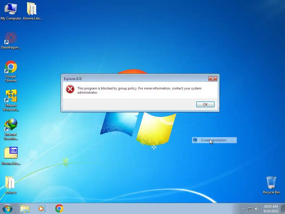
Task: Open the network tray icon
Action: click(x=250, y=209)
